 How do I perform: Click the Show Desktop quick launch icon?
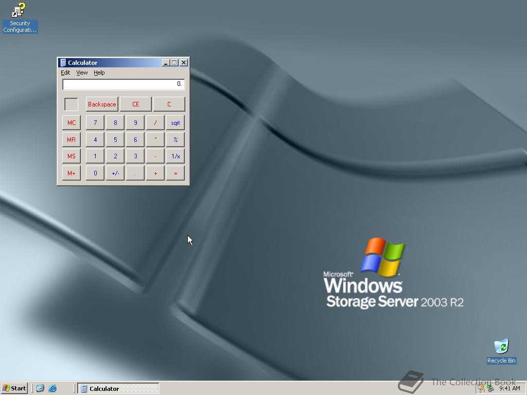click(x=40, y=388)
